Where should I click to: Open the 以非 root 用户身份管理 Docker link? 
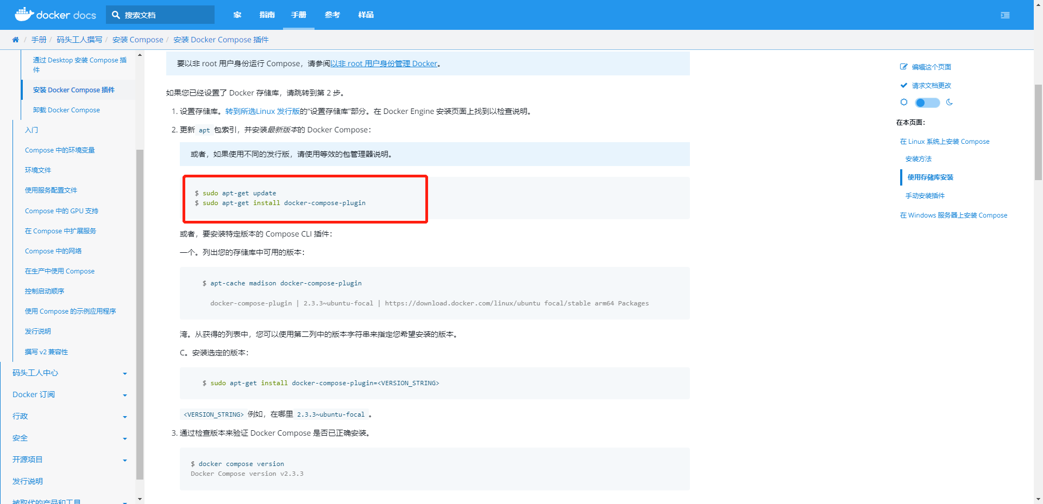384,63
